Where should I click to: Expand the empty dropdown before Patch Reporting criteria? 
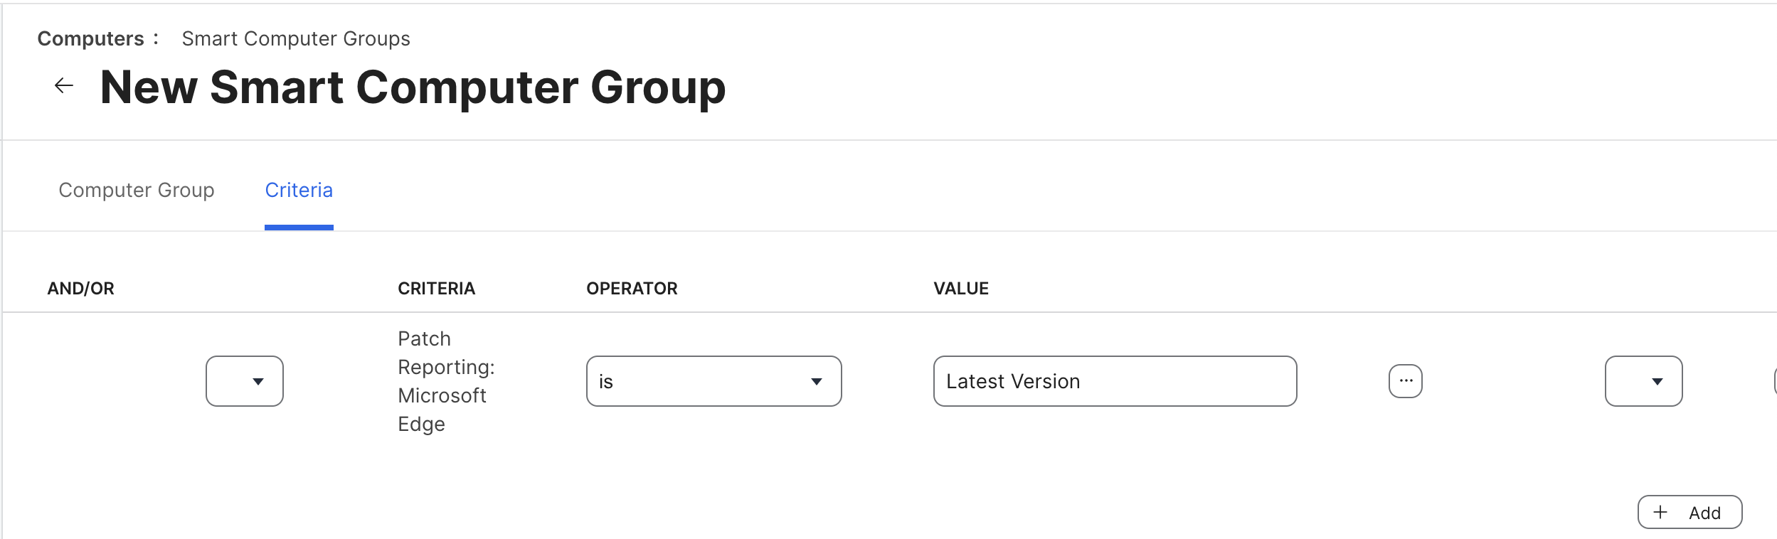coord(245,381)
